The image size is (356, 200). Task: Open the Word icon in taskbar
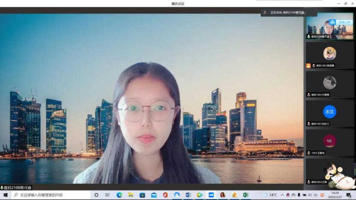(x=188, y=195)
